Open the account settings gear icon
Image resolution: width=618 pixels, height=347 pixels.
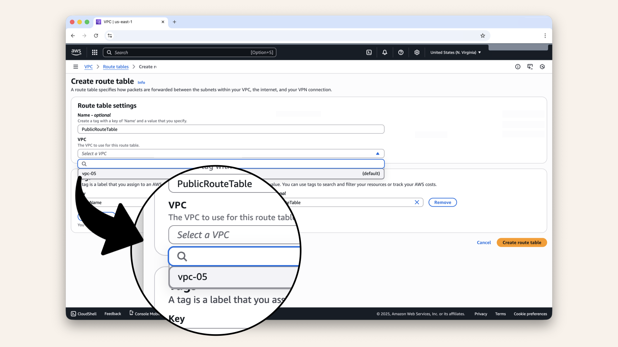(x=417, y=52)
